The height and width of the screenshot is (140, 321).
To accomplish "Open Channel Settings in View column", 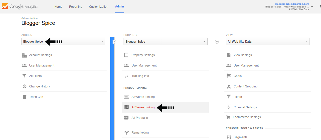I will click(245, 107).
